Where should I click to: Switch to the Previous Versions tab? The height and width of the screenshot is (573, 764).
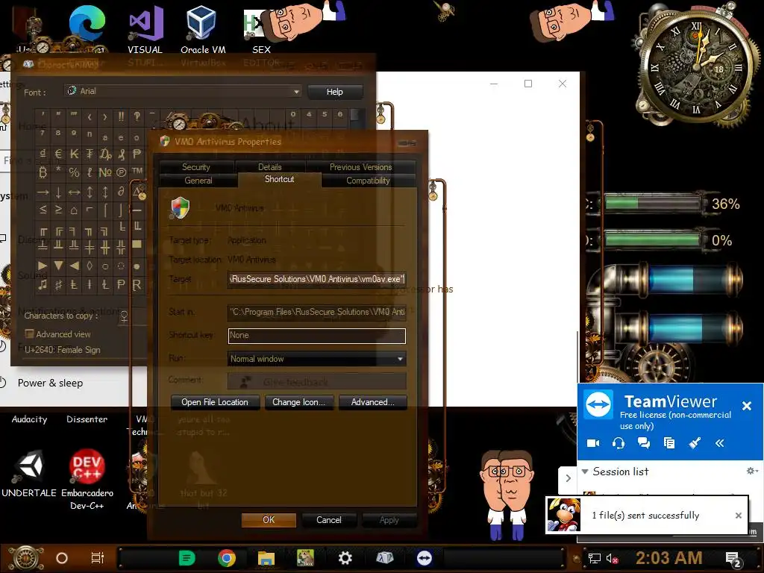pyautogui.click(x=360, y=166)
